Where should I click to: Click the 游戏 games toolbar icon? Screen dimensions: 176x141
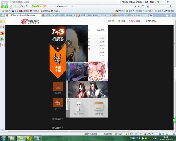point(158,11)
